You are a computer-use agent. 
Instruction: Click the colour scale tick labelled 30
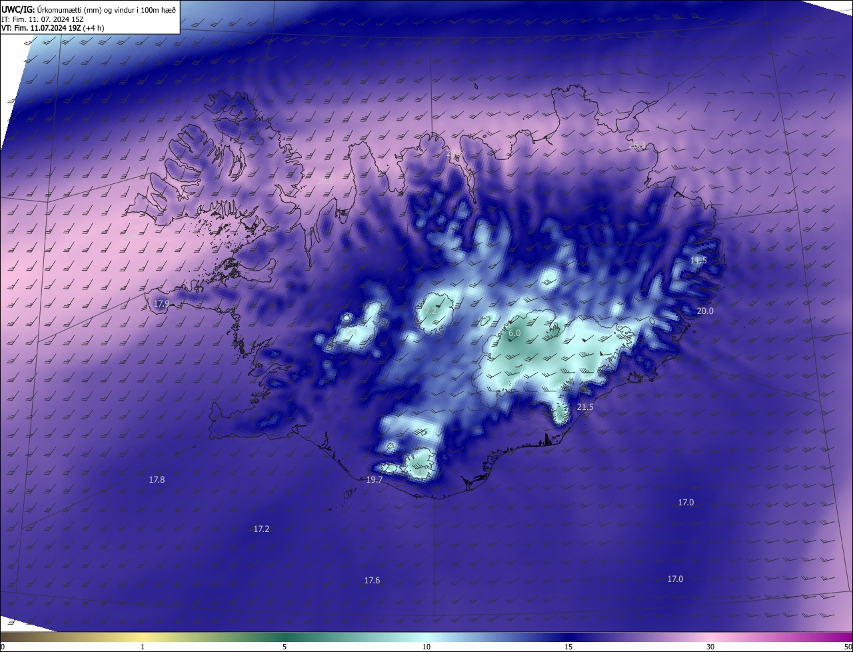710,647
